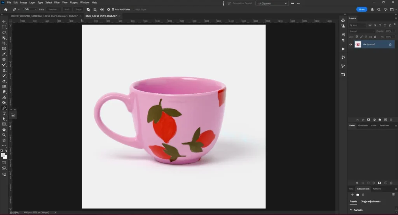Open the notifications bell icon
The width and height of the screenshot is (398, 215).
372,9
